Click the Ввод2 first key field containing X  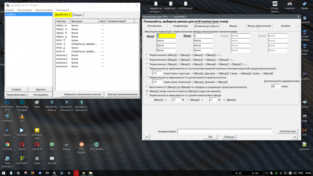203,36
